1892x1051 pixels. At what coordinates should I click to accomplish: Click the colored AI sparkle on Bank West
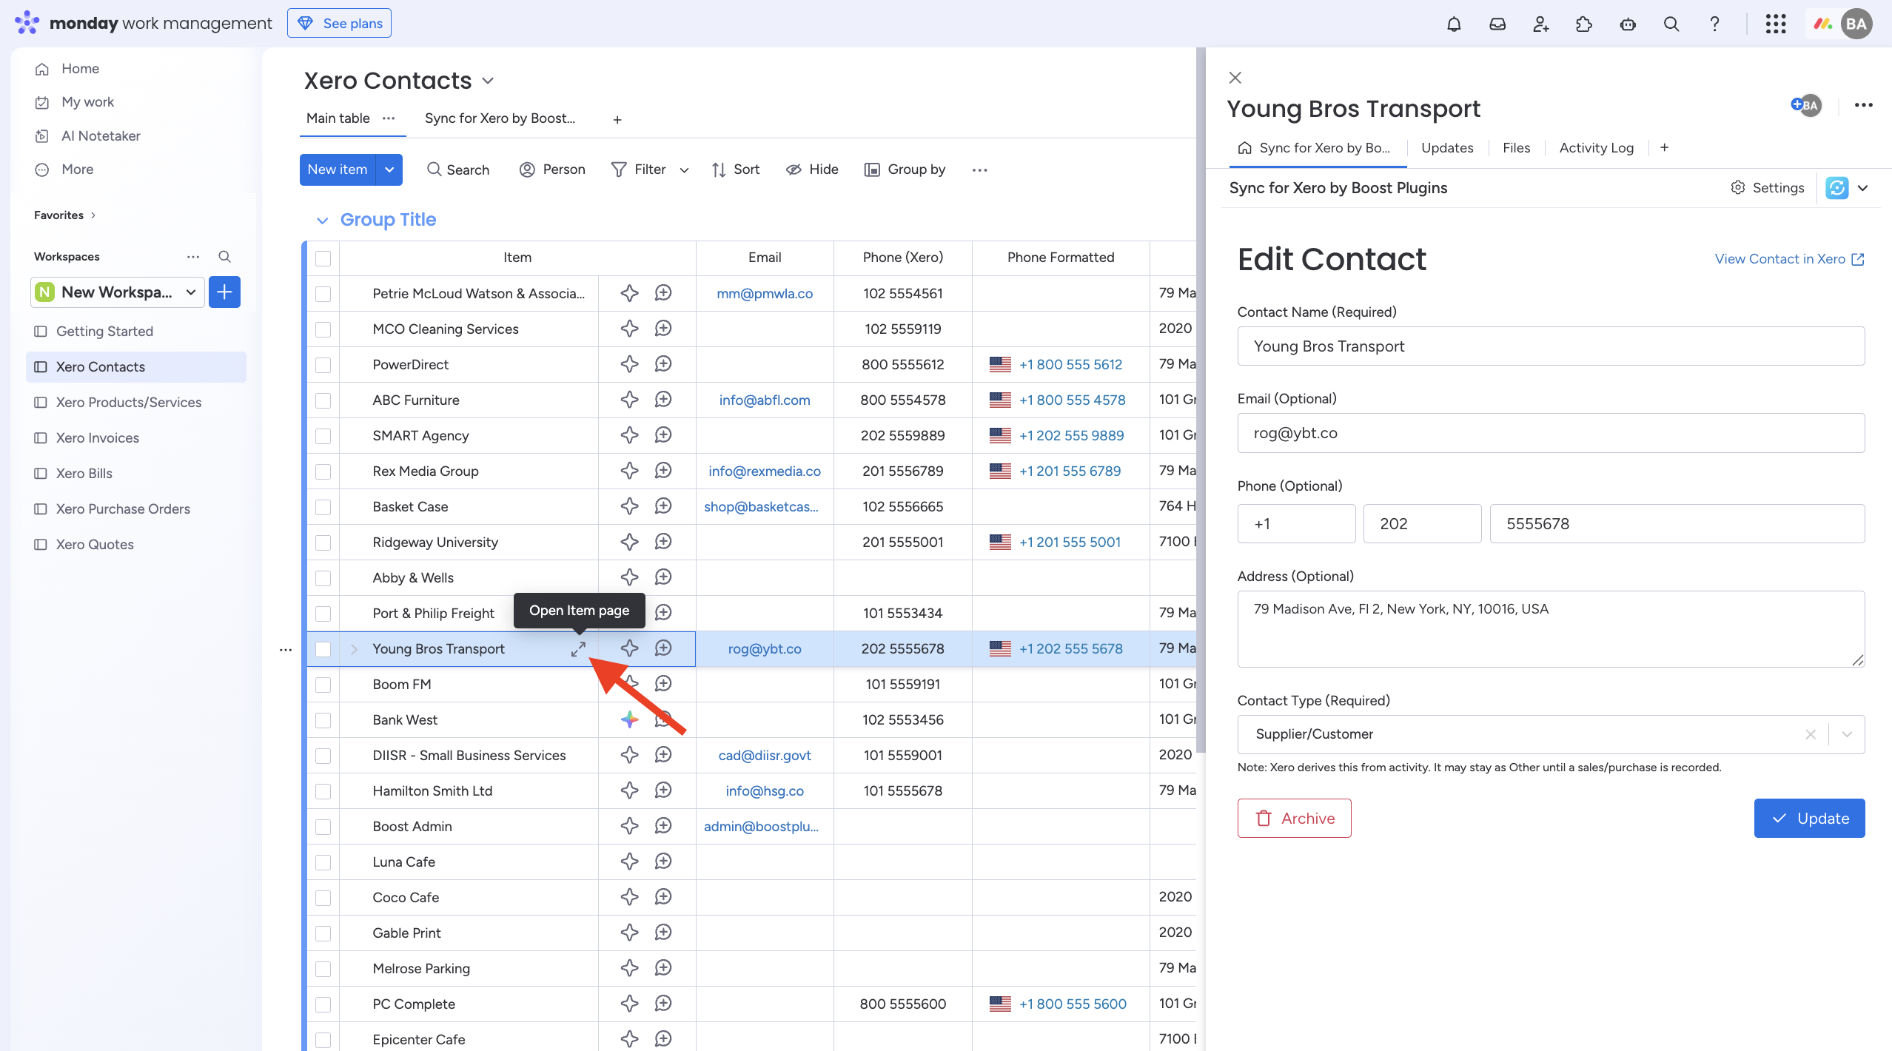pos(629,719)
